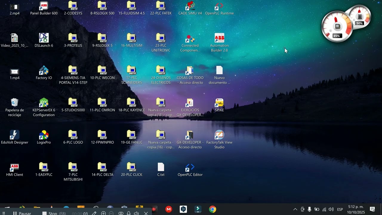Open the 2-CODESYS folder
This screenshot has height=215, width=382.
pos(73,8)
